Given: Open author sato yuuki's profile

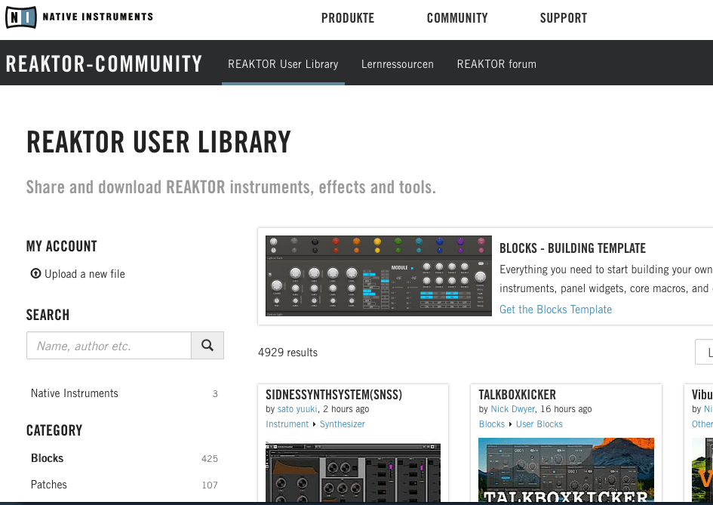Looking at the screenshot, I should 296,409.
